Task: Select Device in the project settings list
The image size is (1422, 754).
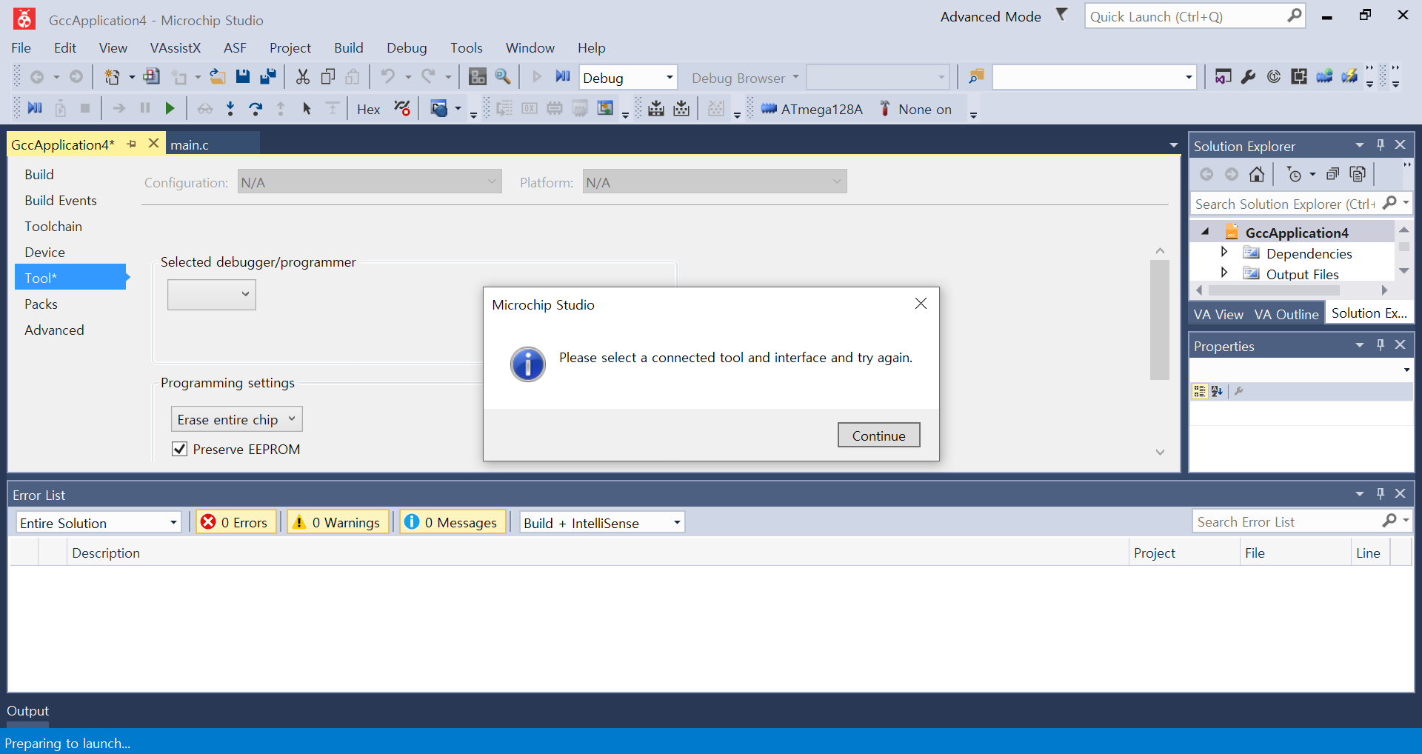Action: pos(44,252)
